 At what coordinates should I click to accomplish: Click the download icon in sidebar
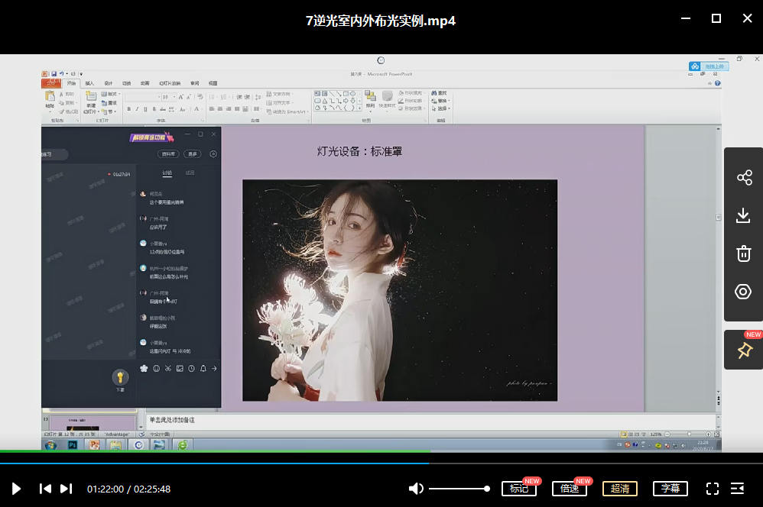pyautogui.click(x=744, y=216)
